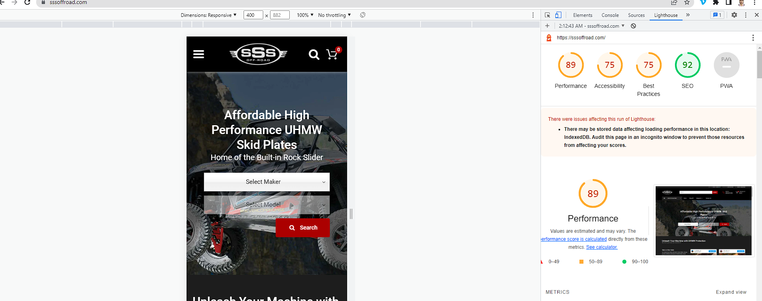Open the report selector 2:12:43 AM dropdown

(592, 26)
